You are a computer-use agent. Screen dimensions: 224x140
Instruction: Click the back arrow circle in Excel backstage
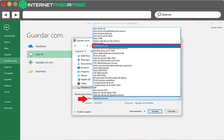click(6, 27)
